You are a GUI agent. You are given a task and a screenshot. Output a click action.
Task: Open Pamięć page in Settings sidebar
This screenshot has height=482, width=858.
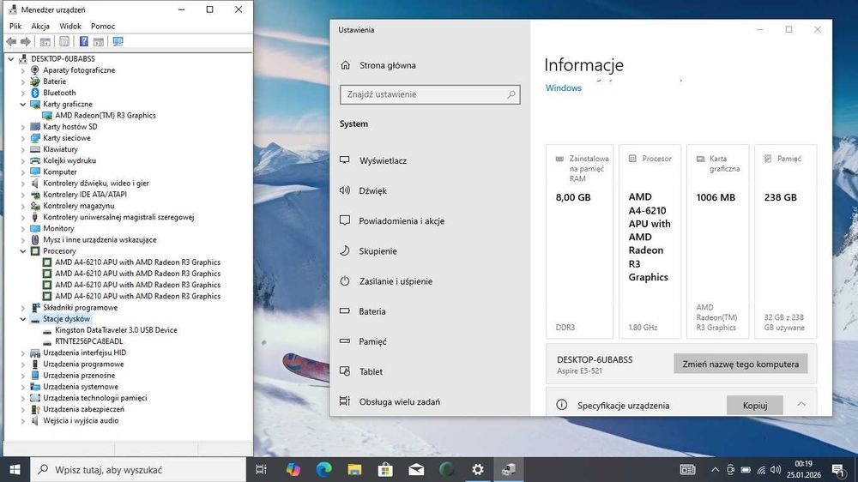372,341
